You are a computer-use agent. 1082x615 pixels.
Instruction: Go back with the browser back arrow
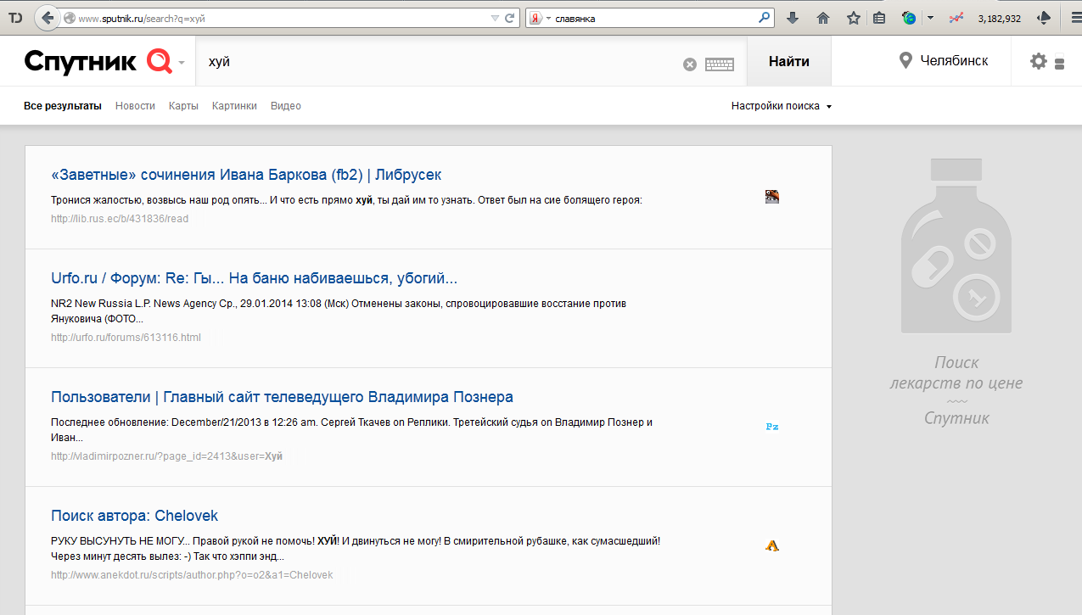[47, 17]
